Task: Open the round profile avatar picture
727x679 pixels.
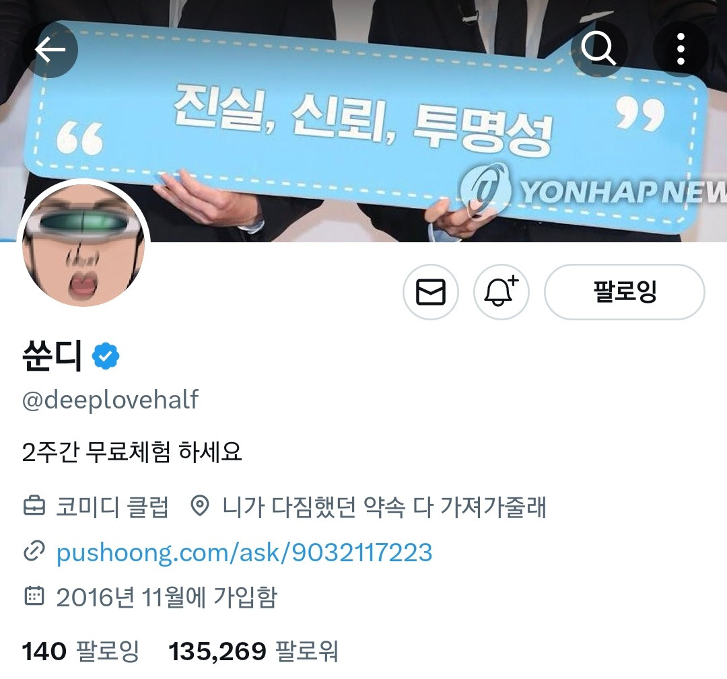Action: (83, 245)
